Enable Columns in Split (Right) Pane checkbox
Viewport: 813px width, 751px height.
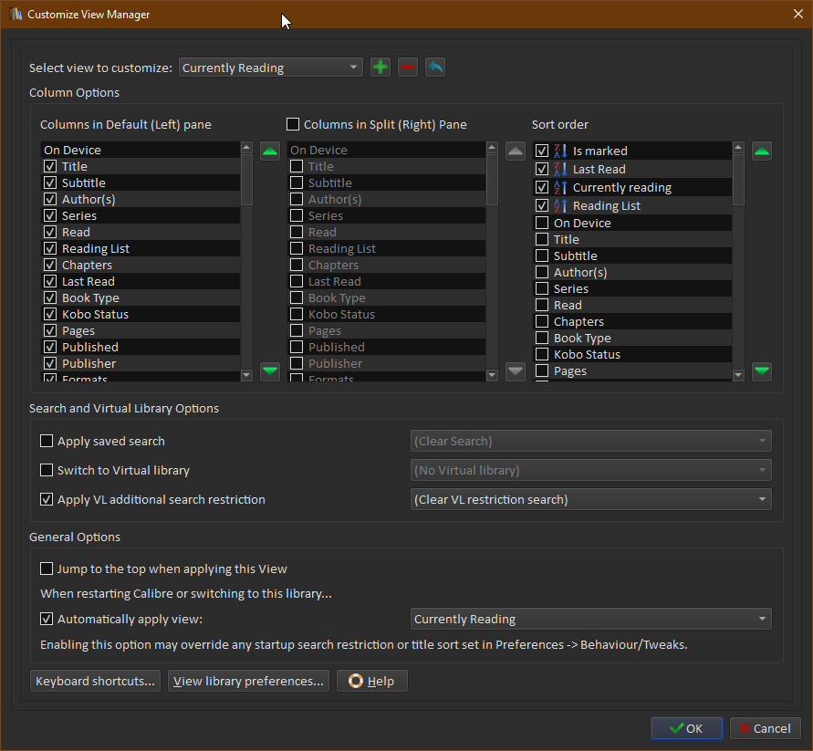tap(293, 124)
